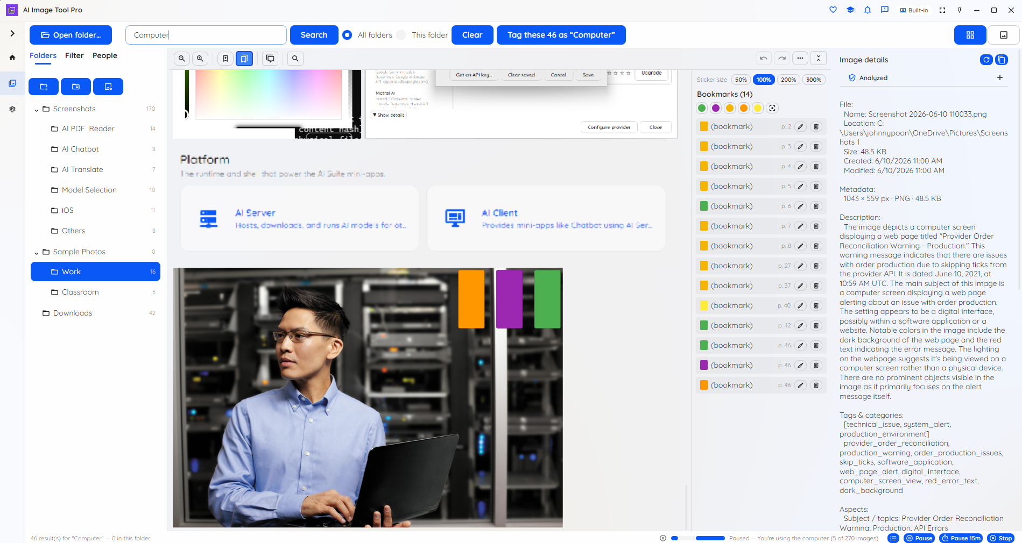This screenshot has width=1022, height=543.
Task: Set sticker size to 200%
Action: [x=788, y=80]
